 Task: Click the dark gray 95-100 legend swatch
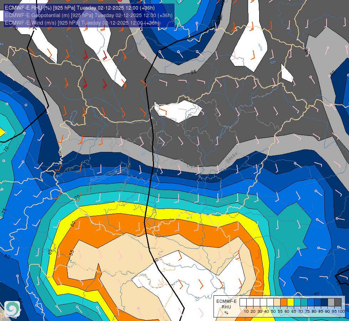tap(338, 302)
